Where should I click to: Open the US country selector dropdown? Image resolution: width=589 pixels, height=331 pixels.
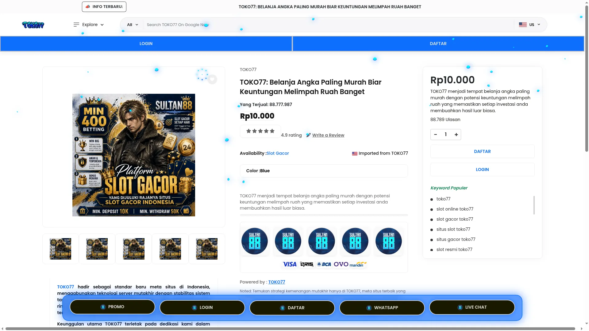pos(529,25)
